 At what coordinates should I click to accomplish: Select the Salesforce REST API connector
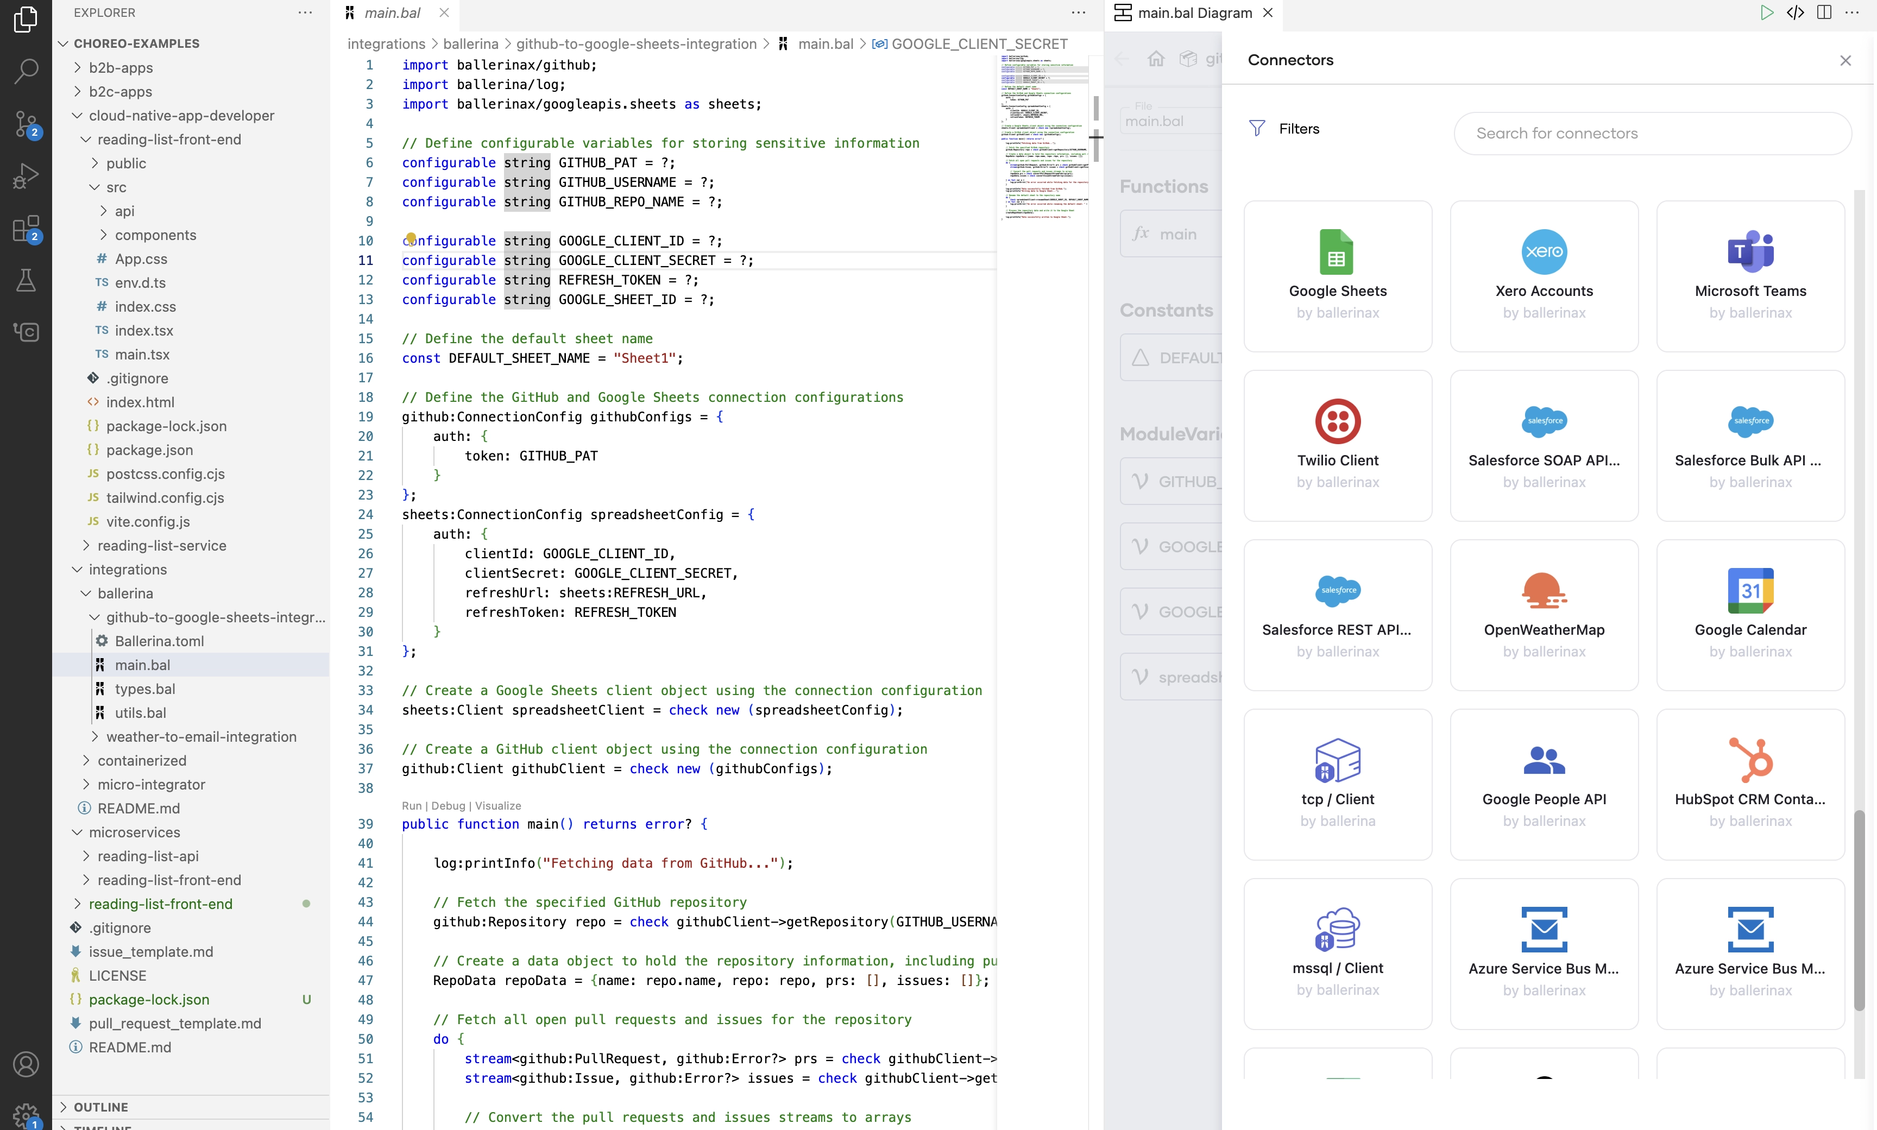point(1338,615)
